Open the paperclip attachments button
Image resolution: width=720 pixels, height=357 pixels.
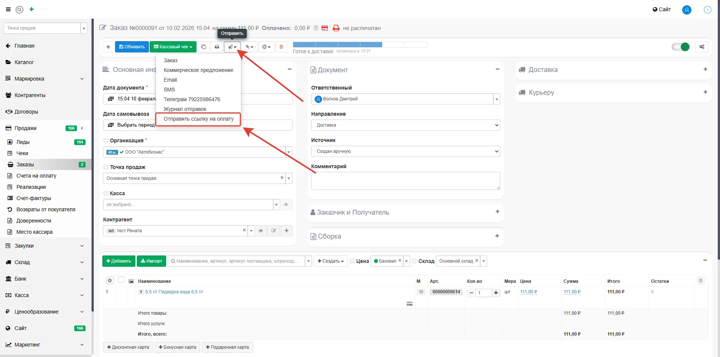(249, 47)
